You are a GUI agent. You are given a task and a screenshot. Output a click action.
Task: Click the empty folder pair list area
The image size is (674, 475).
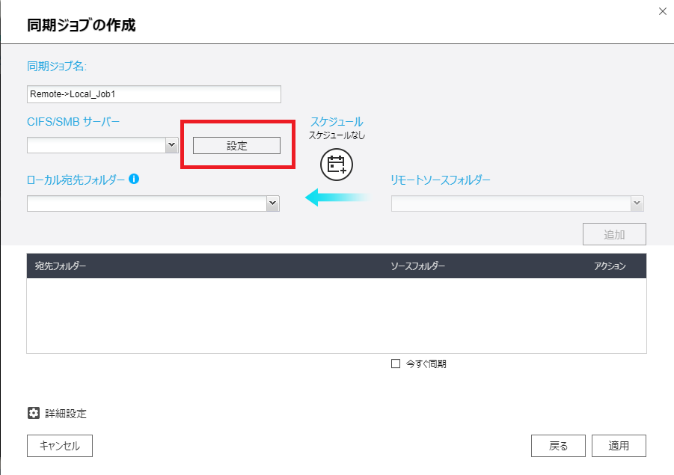pyautogui.click(x=337, y=314)
